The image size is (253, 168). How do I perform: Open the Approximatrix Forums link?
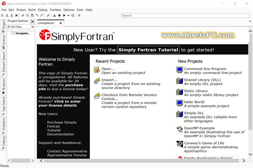click(x=67, y=155)
